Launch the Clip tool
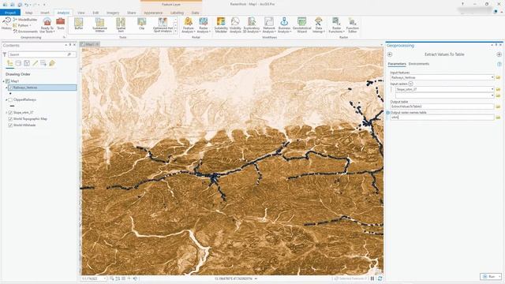Screen dimensions: 505x284 coord(142,24)
